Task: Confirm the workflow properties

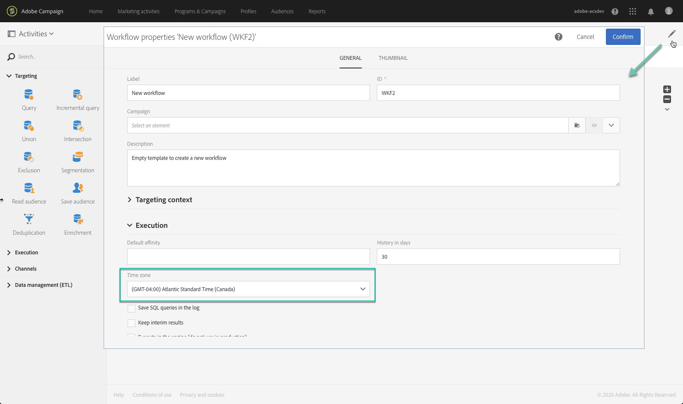Action: (x=623, y=37)
